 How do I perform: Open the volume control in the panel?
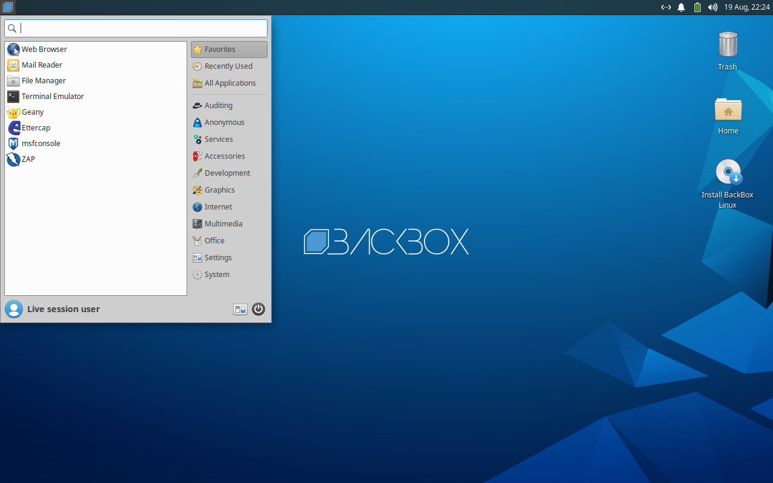[713, 7]
